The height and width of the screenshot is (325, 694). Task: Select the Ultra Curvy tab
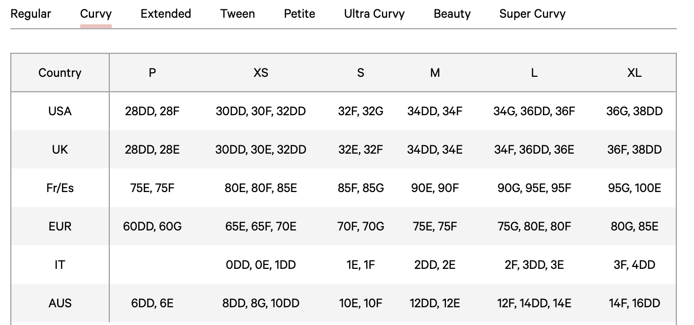[x=374, y=14]
